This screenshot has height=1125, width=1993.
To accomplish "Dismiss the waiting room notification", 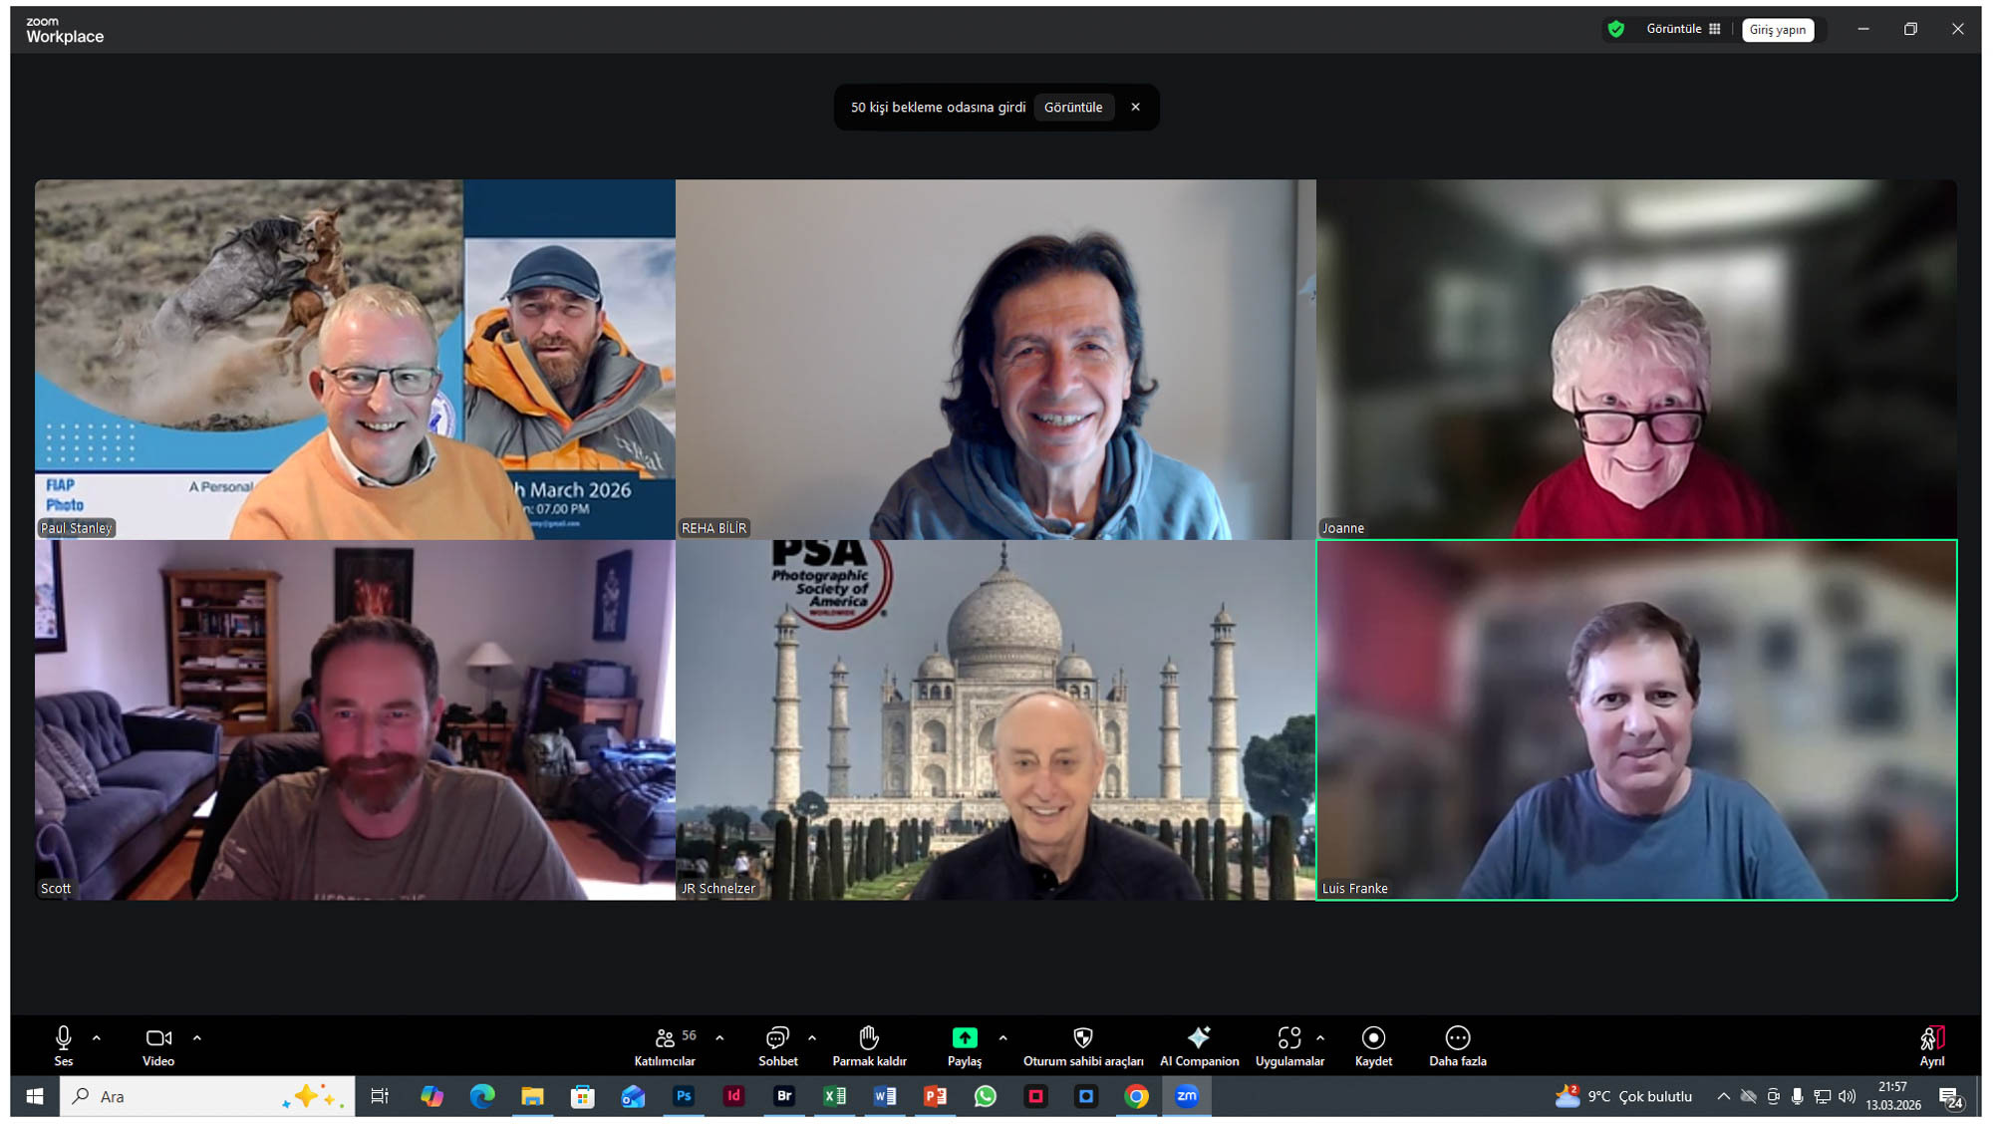I will [1135, 107].
